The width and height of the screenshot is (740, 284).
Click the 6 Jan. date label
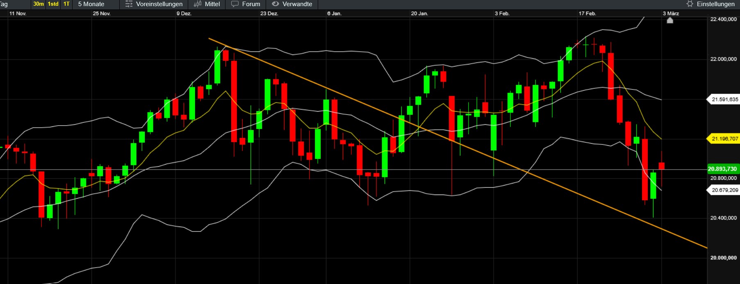[x=334, y=14]
